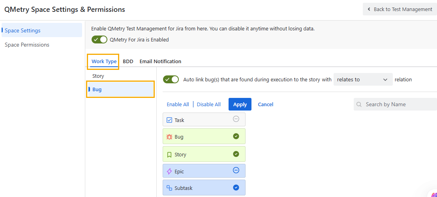Open the Email Notification tab
Screen dimensions: 437x197
click(x=160, y=61)
